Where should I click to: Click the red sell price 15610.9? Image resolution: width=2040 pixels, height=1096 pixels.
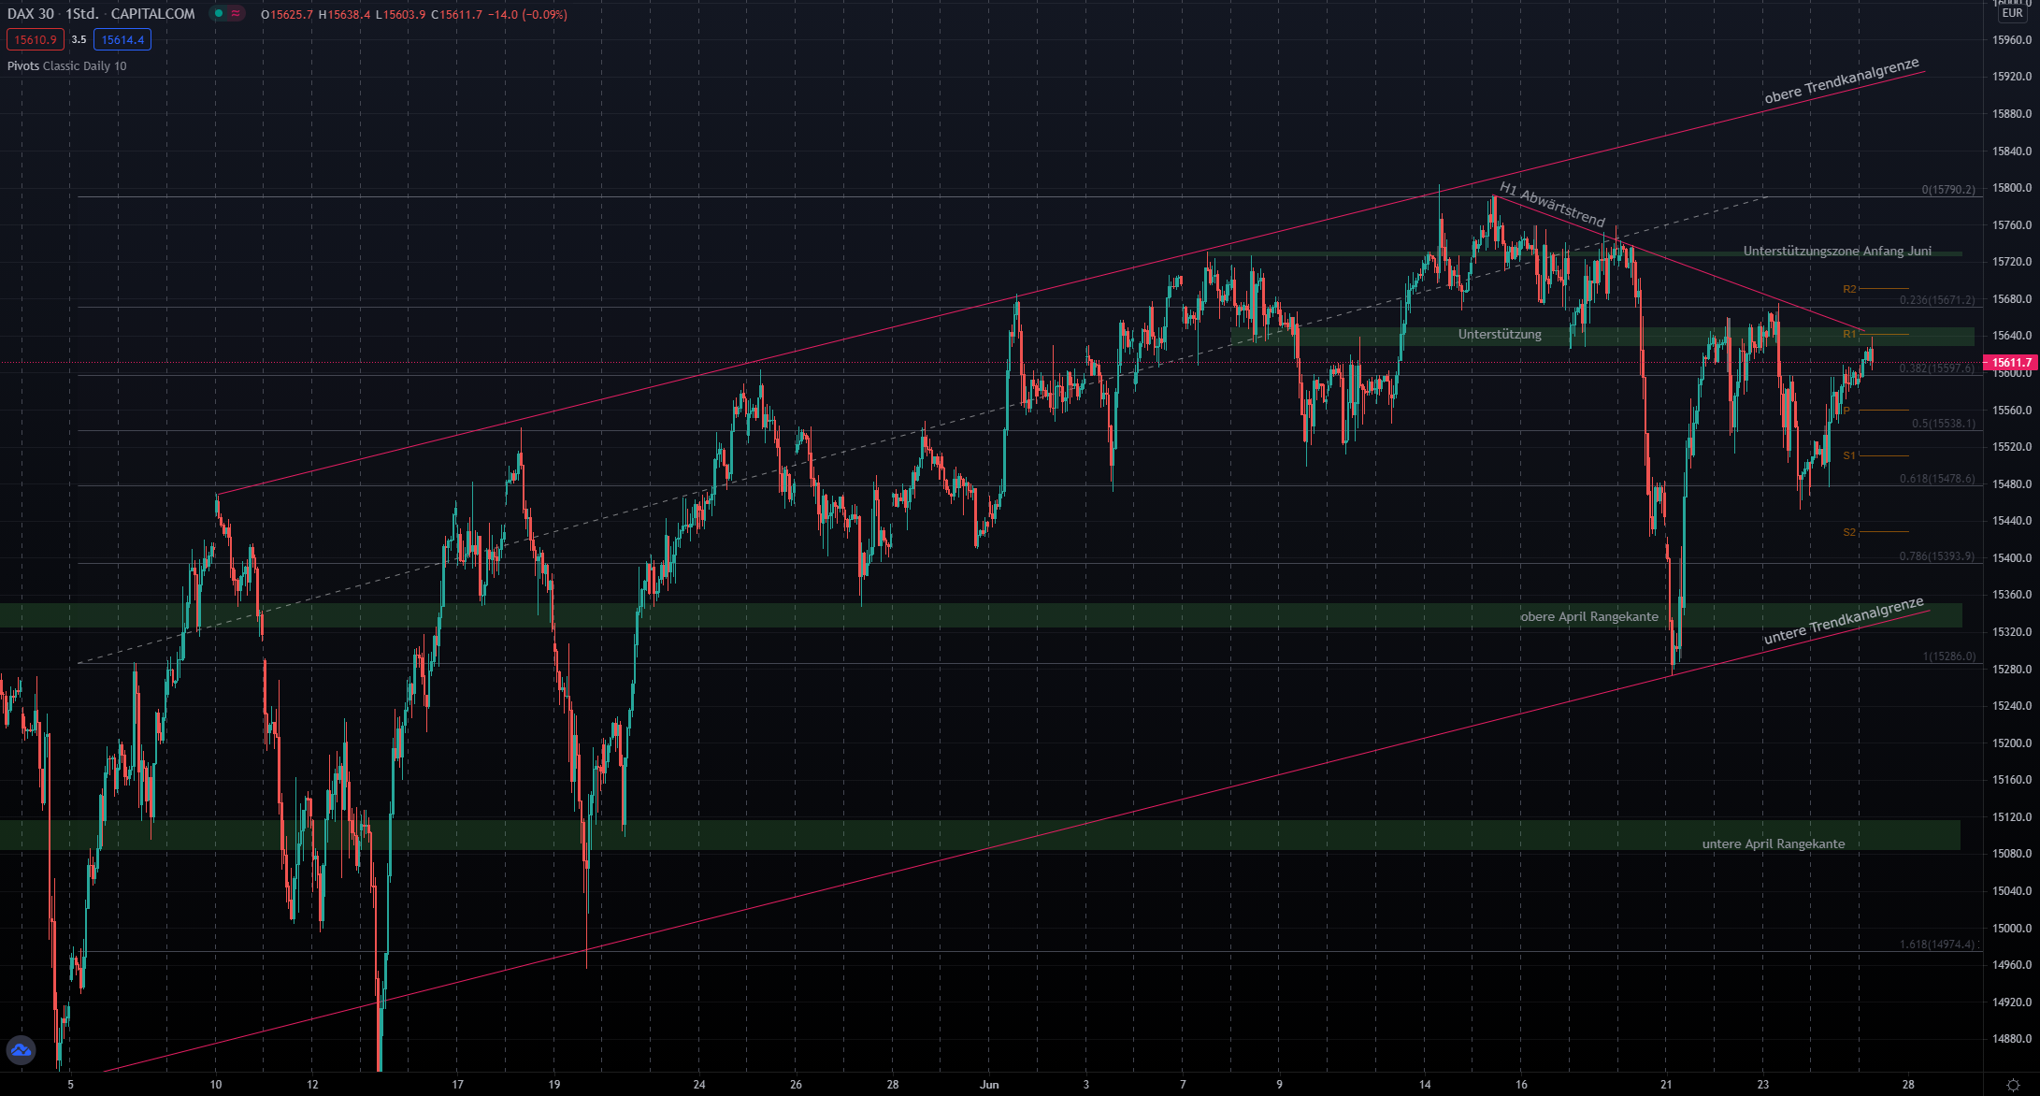[x=36, y=40]
